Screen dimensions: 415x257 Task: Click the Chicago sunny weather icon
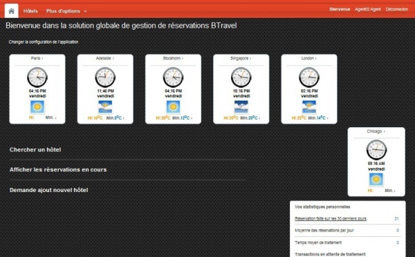click(376, 179)
